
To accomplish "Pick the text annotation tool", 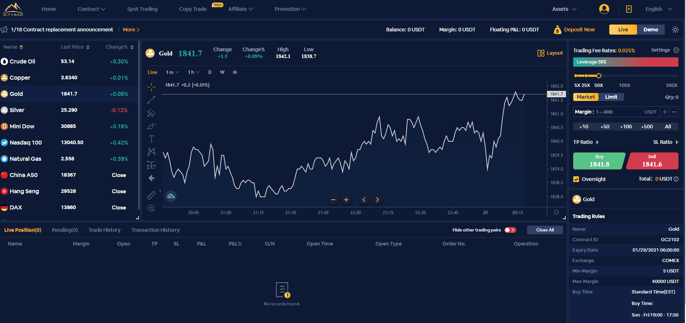I will click(x=151, y=139).
